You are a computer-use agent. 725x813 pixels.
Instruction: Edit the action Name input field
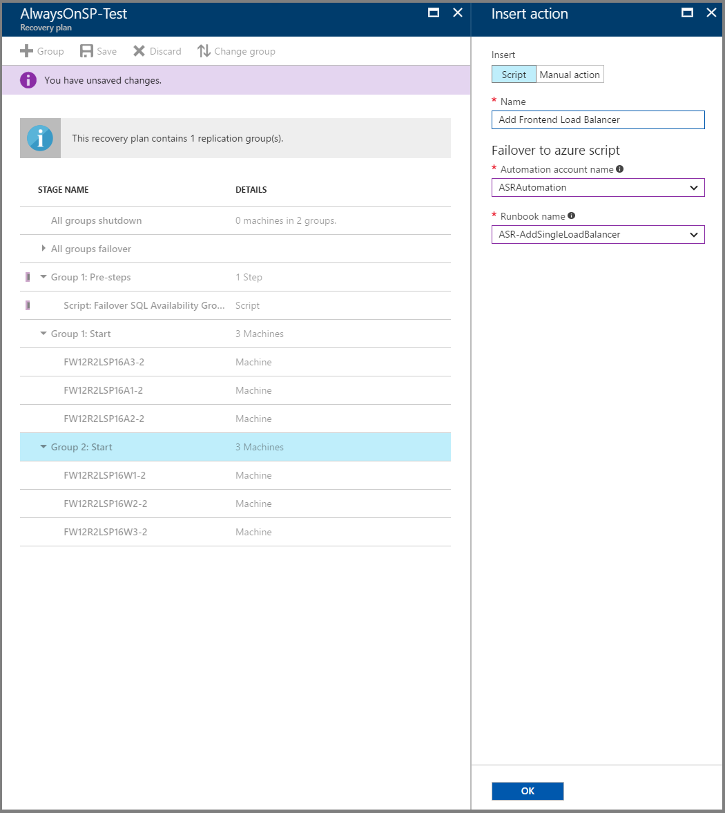click(x=598, y=119)
